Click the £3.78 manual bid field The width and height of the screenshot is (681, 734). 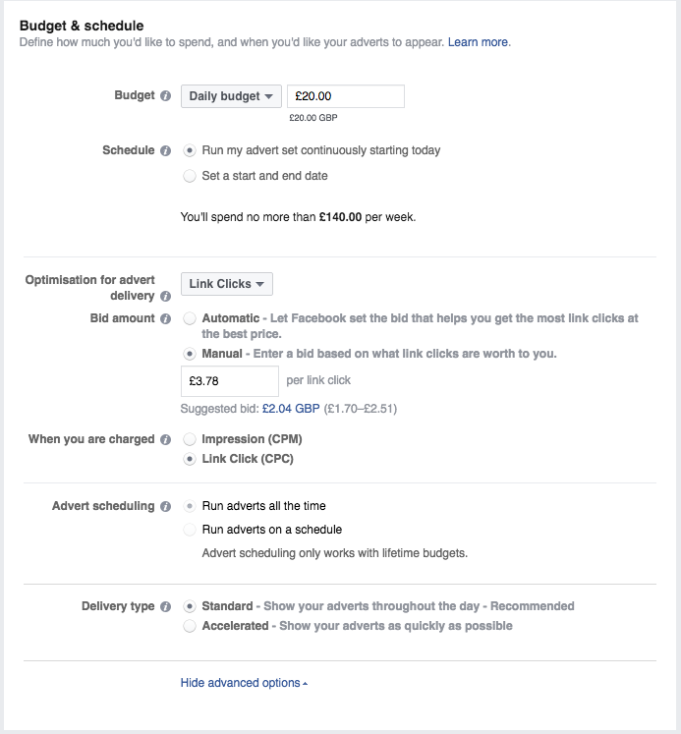[230, 381]
